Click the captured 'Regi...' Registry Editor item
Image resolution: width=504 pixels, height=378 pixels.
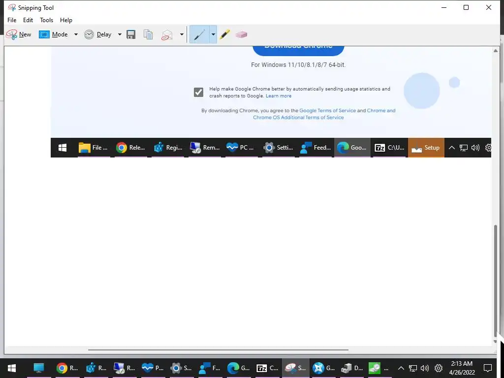click(x=168, y=148)
